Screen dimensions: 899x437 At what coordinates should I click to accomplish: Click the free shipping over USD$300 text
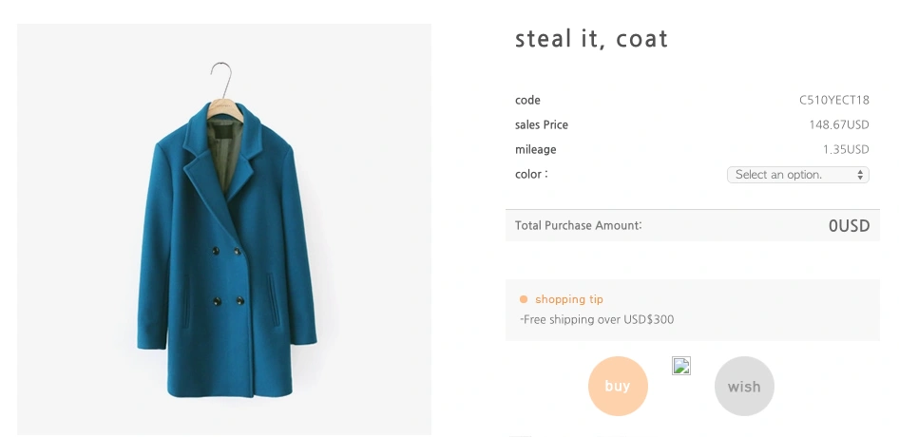pos(598,320)
